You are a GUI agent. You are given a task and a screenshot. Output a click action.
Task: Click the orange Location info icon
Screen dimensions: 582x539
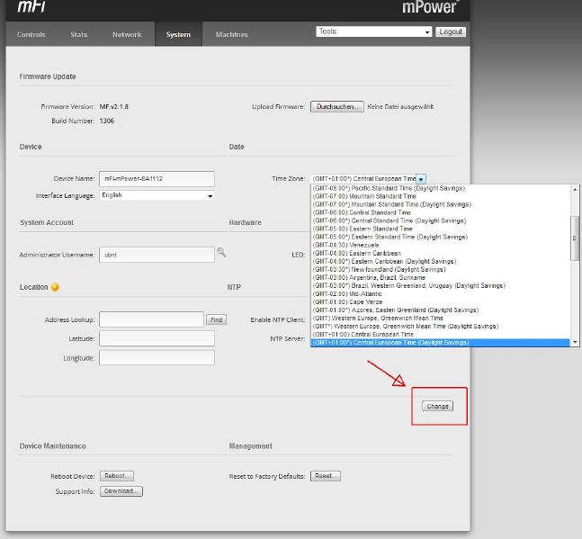click(55, 287)
